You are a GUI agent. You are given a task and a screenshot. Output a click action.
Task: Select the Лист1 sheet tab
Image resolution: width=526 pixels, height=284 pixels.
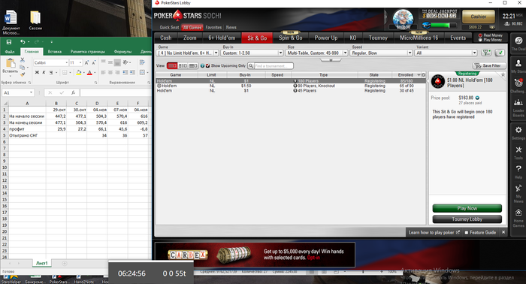coord(41,263)
